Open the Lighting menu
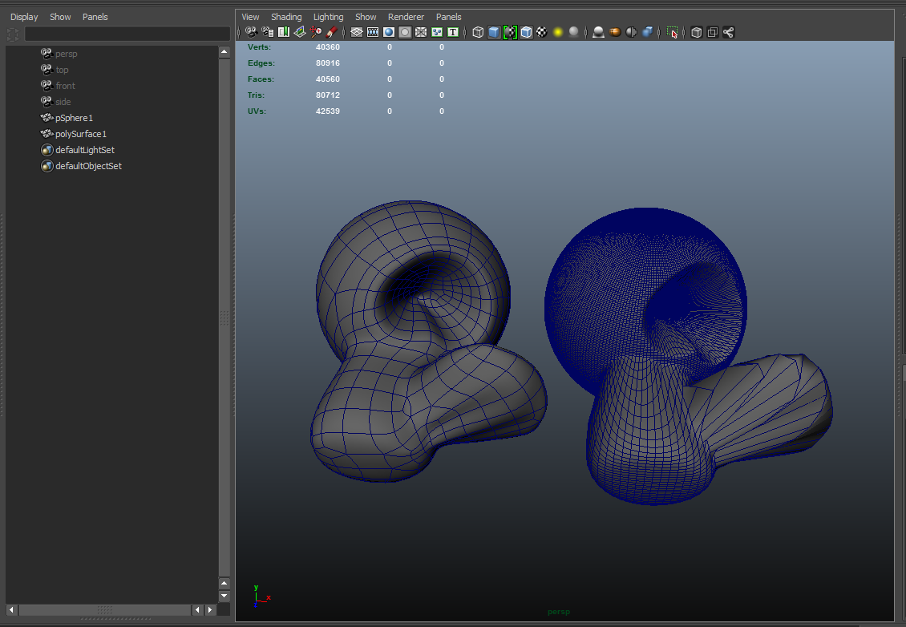906x627 pixels. tap(328, 17)
